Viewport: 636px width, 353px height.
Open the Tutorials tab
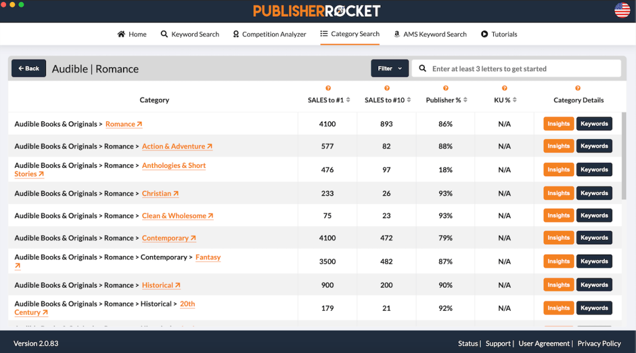[499, 34]
